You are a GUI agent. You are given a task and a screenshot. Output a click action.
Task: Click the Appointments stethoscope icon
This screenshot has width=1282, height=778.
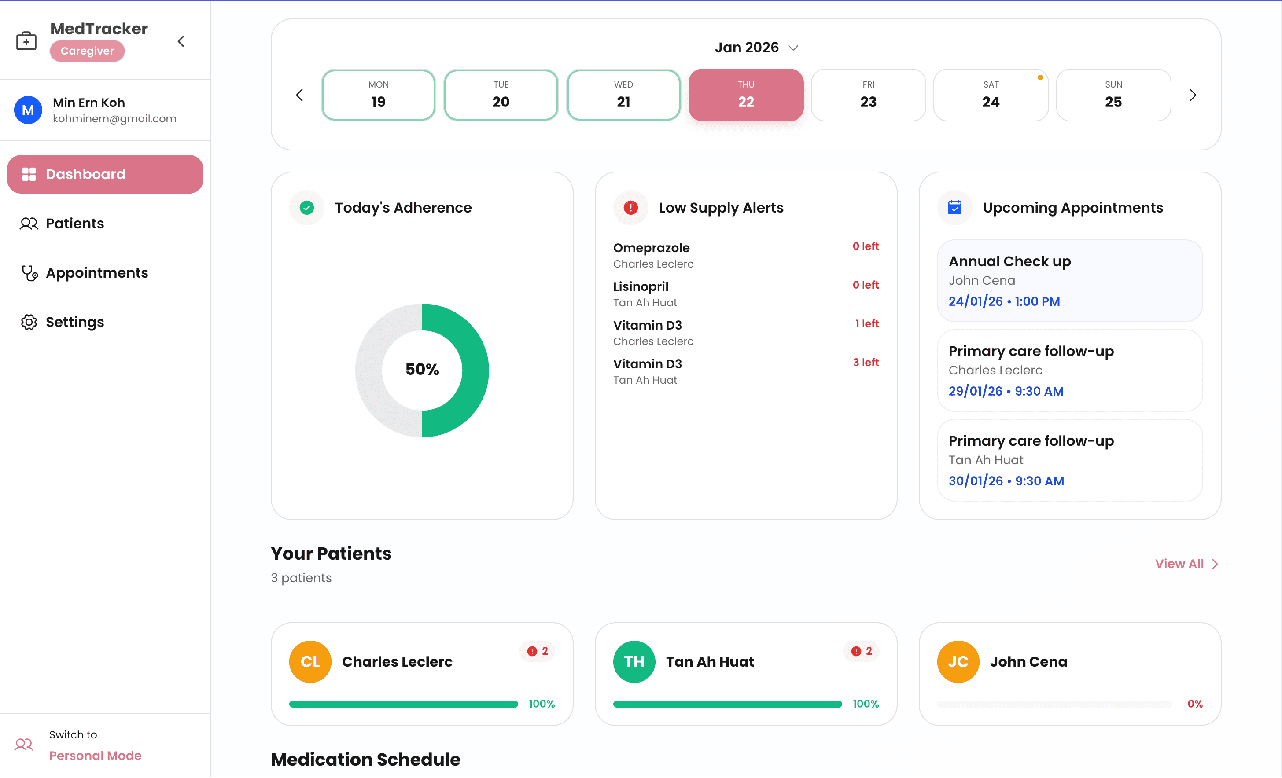(x=29, y=272)
